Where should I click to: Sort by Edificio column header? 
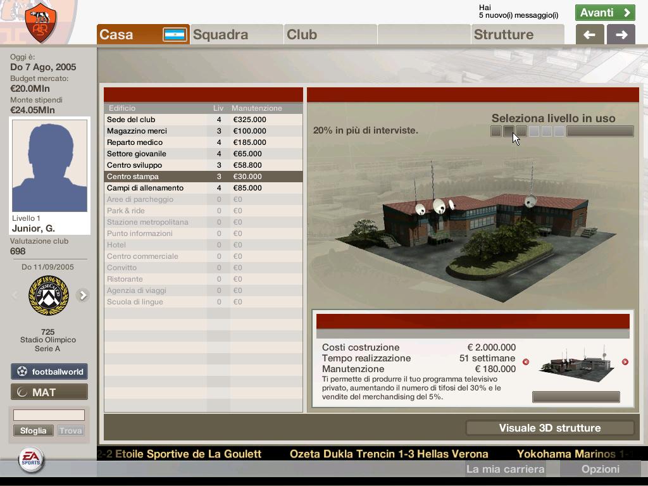[x=122, y=108]
